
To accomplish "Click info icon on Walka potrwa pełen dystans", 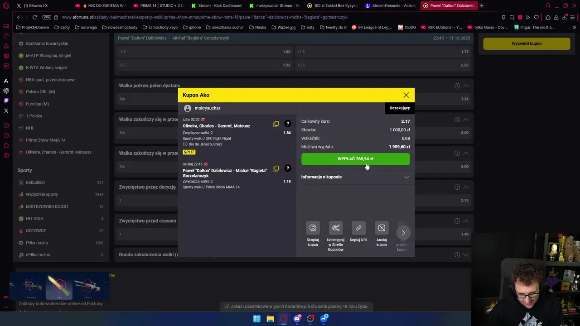I will [457, 86].
